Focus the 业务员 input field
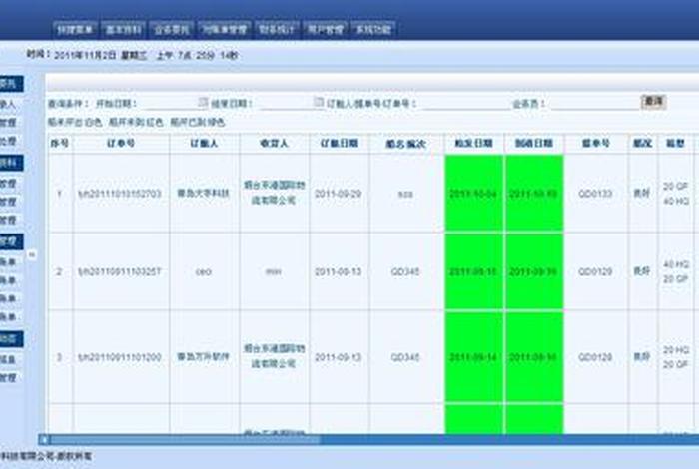 pos(594,103)
